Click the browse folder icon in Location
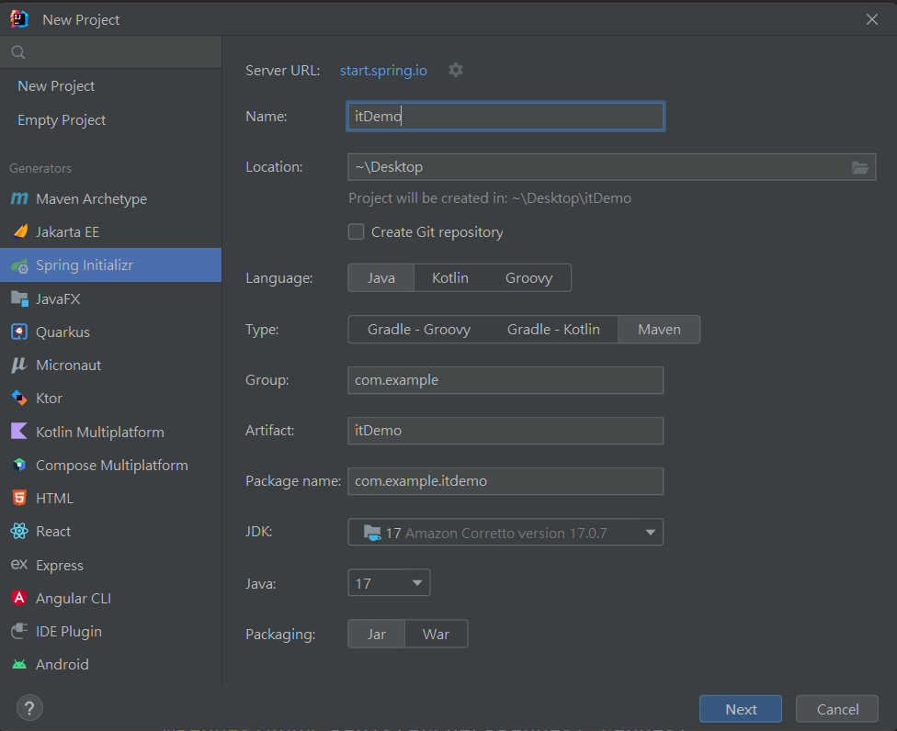This screenshot has width=897, height=731. [x=860, y=167]
